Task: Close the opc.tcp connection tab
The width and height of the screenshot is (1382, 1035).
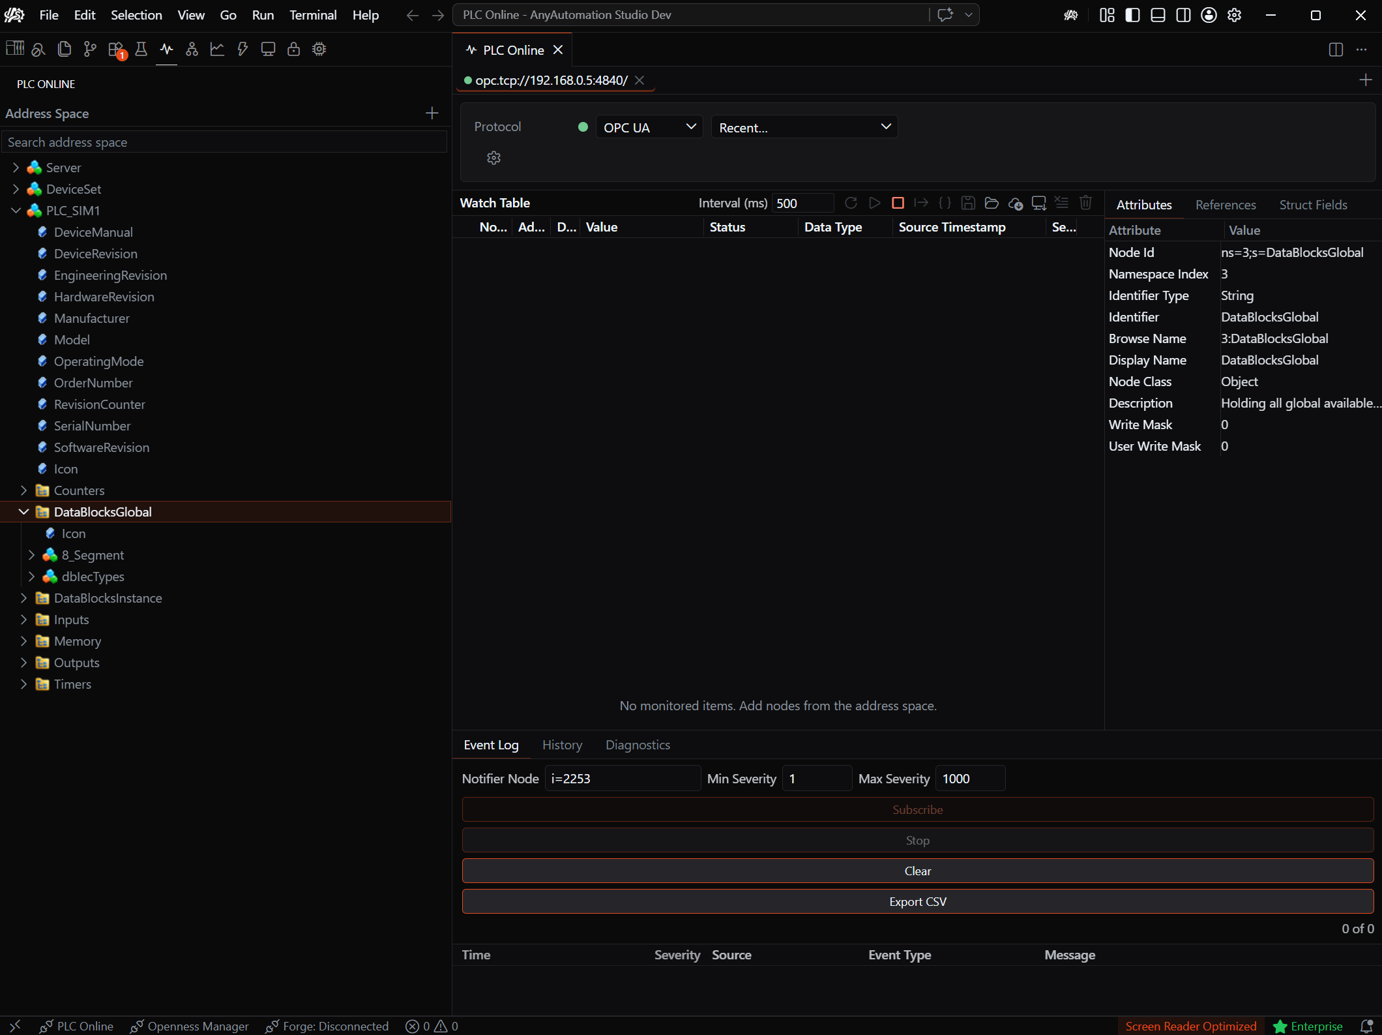Action: (640, 80)
